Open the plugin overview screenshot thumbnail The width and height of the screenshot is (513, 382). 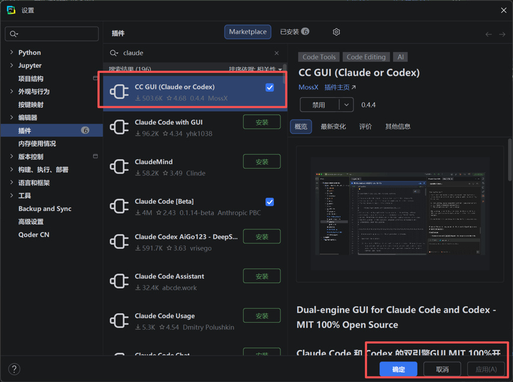coord(400,214)
